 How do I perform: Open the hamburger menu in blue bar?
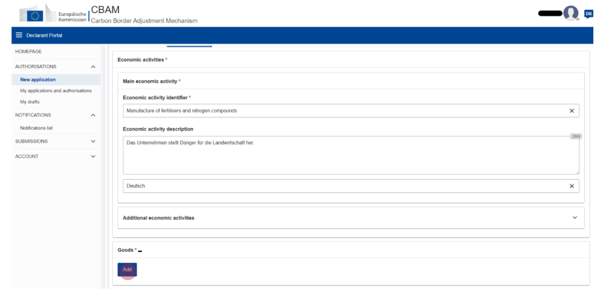pos(19,35)
